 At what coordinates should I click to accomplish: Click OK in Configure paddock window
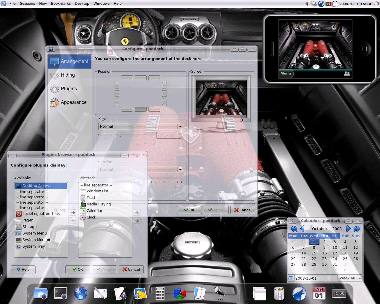pos(189,210)
